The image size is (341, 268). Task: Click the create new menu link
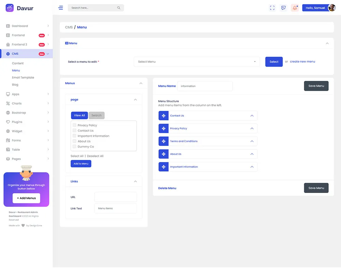302,62
